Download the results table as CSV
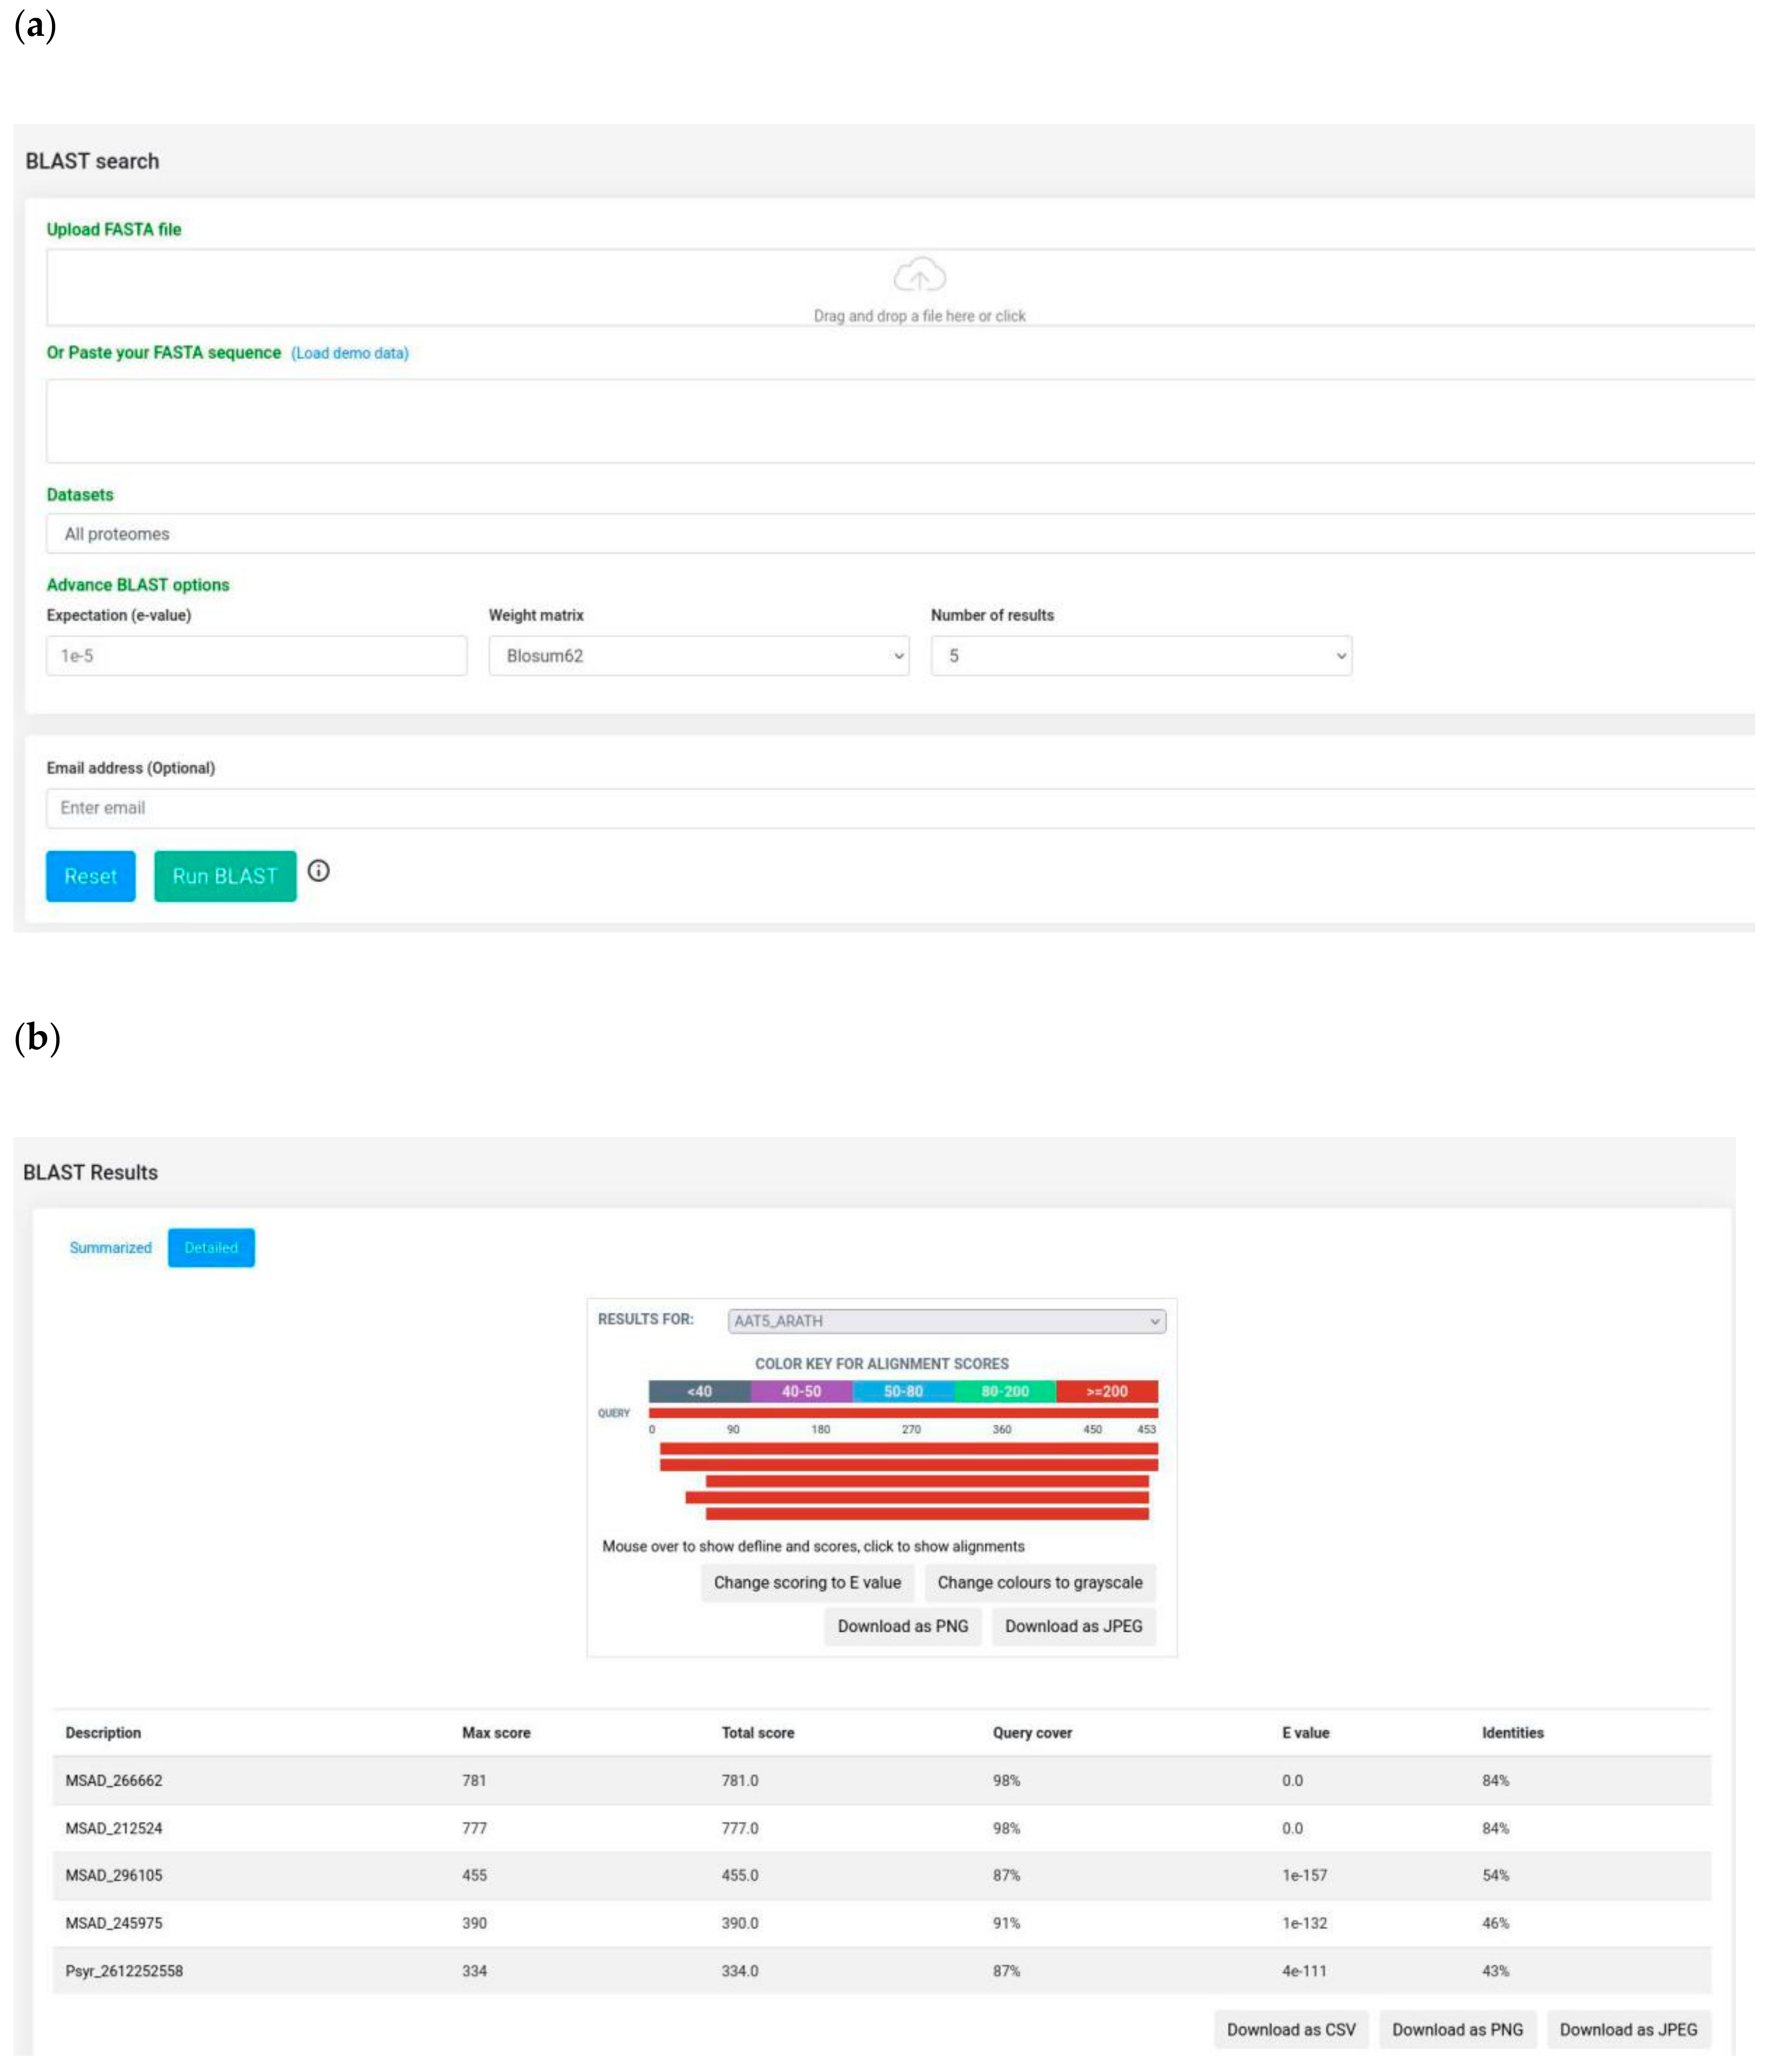The width and height of the screenshot is (1769, 2072). pos(1290,2029)
